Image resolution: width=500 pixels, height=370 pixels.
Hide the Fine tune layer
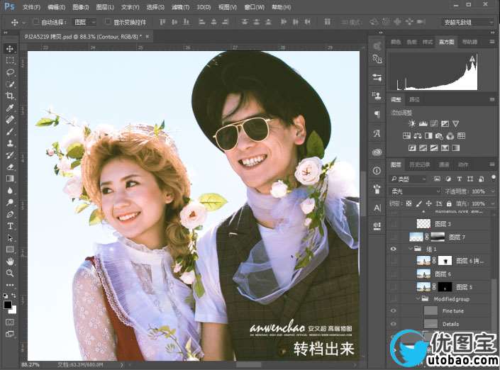(x=394, y=310)
